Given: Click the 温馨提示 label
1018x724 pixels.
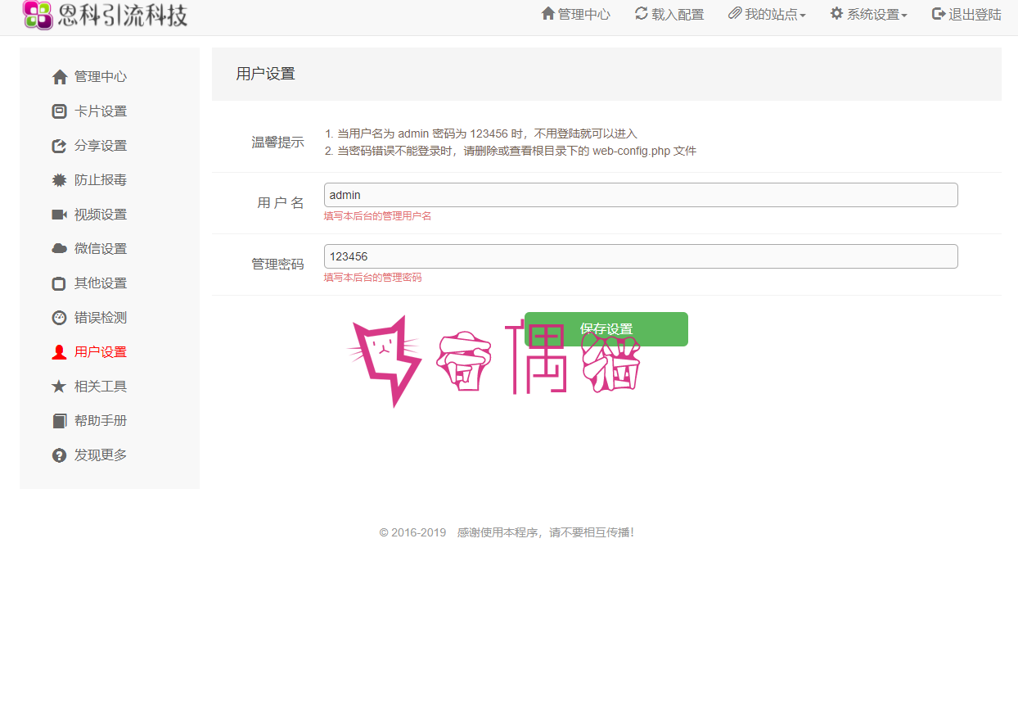Looking at the screenshot, I should point(277,143).
